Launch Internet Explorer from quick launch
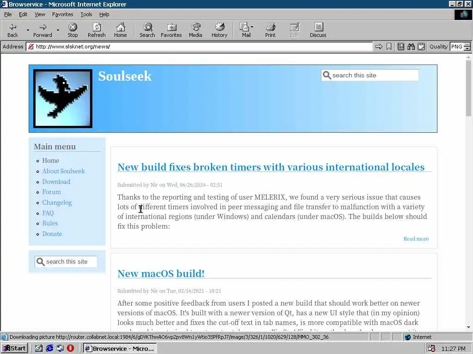The height and width of the screenshot is (354, 473). click(x=49, y=348)
